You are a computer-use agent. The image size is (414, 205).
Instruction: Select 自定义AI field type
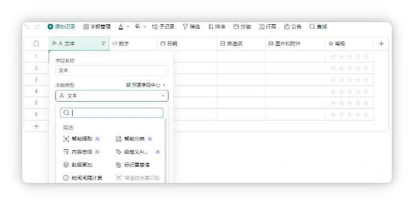tap(138, 152)
